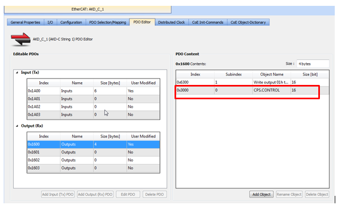The width and height of the screenshot is (339, 207).
Task: Open the Configuration tab
Action: 71,22
